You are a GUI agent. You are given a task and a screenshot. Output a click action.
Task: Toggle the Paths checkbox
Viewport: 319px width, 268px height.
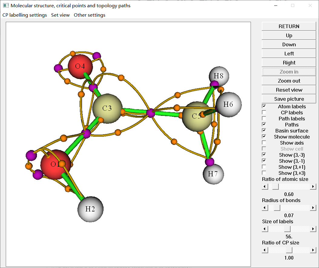pyautogui.click(x=264, y=124)
